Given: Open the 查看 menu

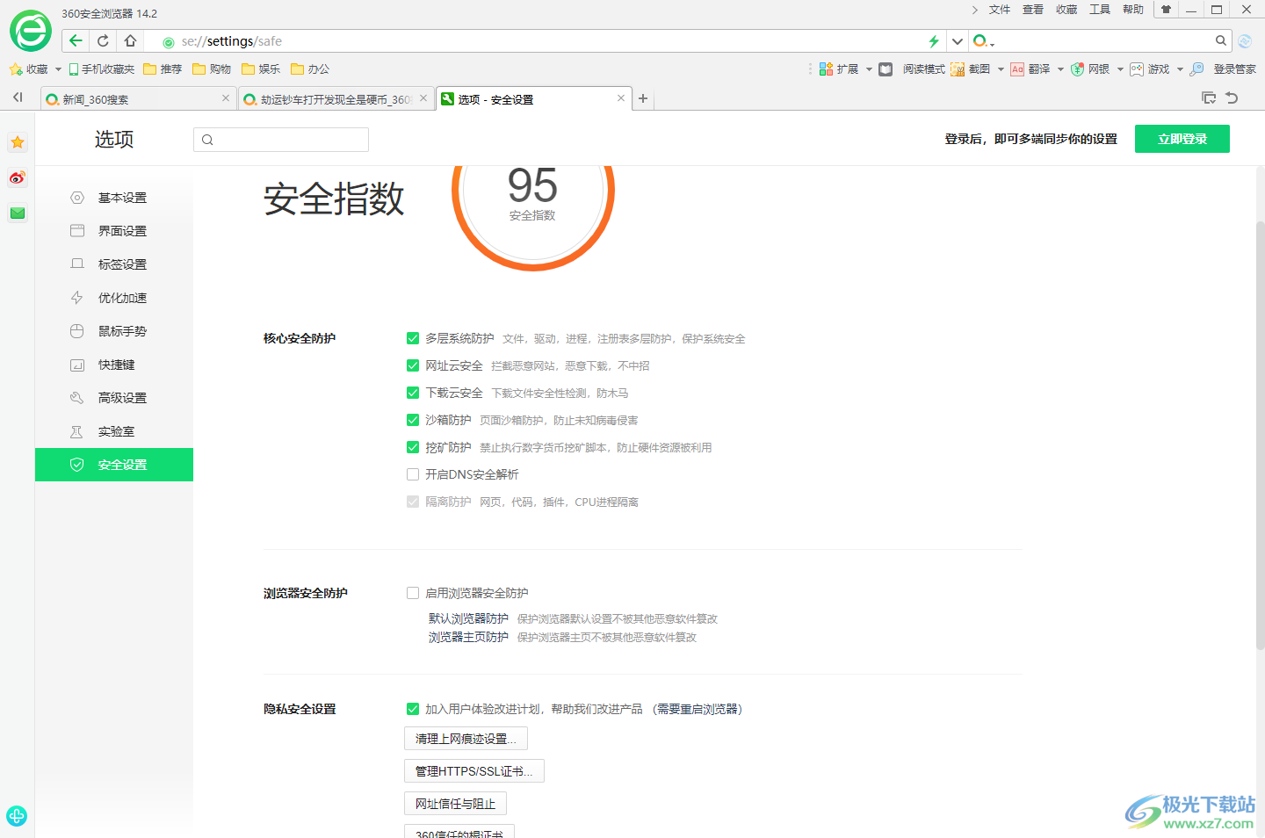Looking at the screenshot, I should [1033, 10].
